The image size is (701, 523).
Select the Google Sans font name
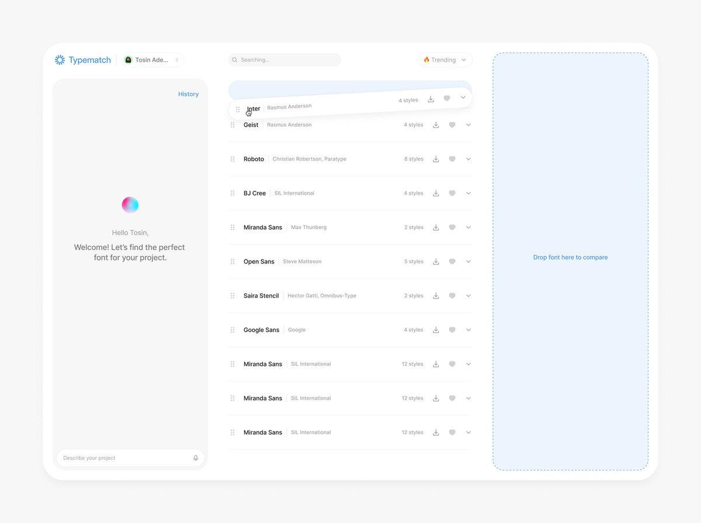[261, 330]
